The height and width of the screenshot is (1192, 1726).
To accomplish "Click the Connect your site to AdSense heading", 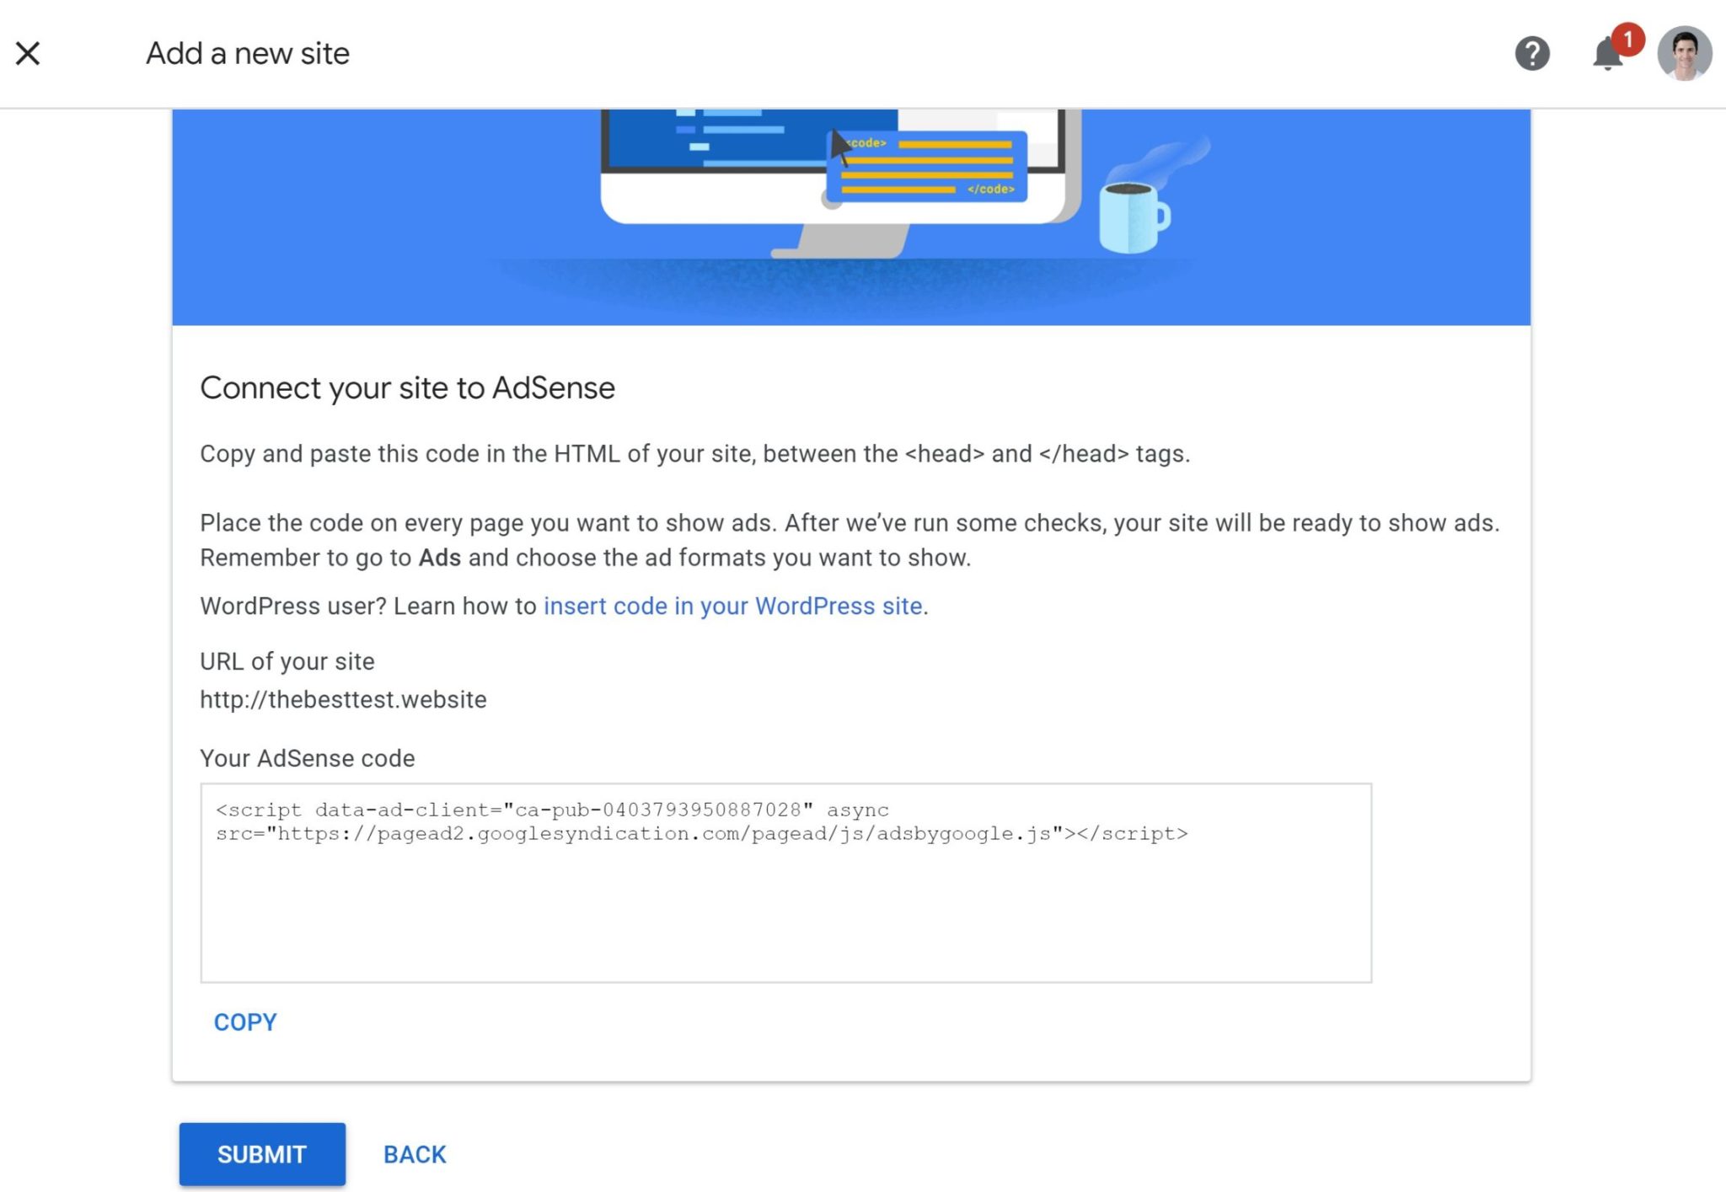I will click(x=407, y=388).
